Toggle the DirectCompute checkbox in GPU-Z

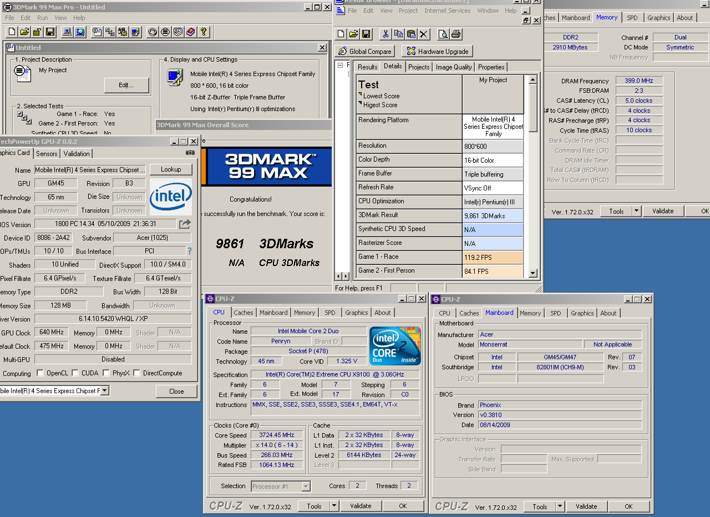click(137, 373)
